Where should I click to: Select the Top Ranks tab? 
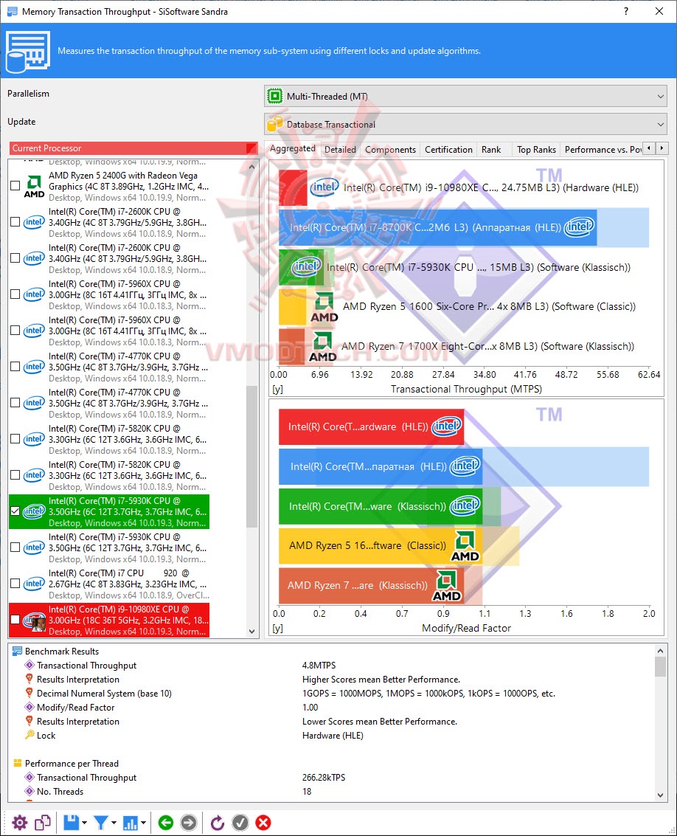(x=536, y=150)
